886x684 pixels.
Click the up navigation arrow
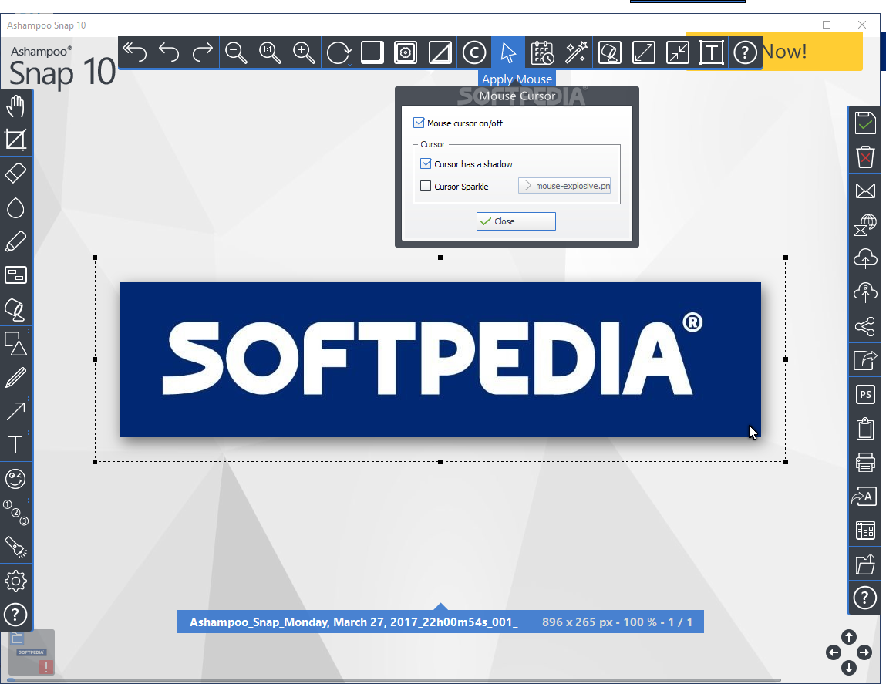pos(849,637)
